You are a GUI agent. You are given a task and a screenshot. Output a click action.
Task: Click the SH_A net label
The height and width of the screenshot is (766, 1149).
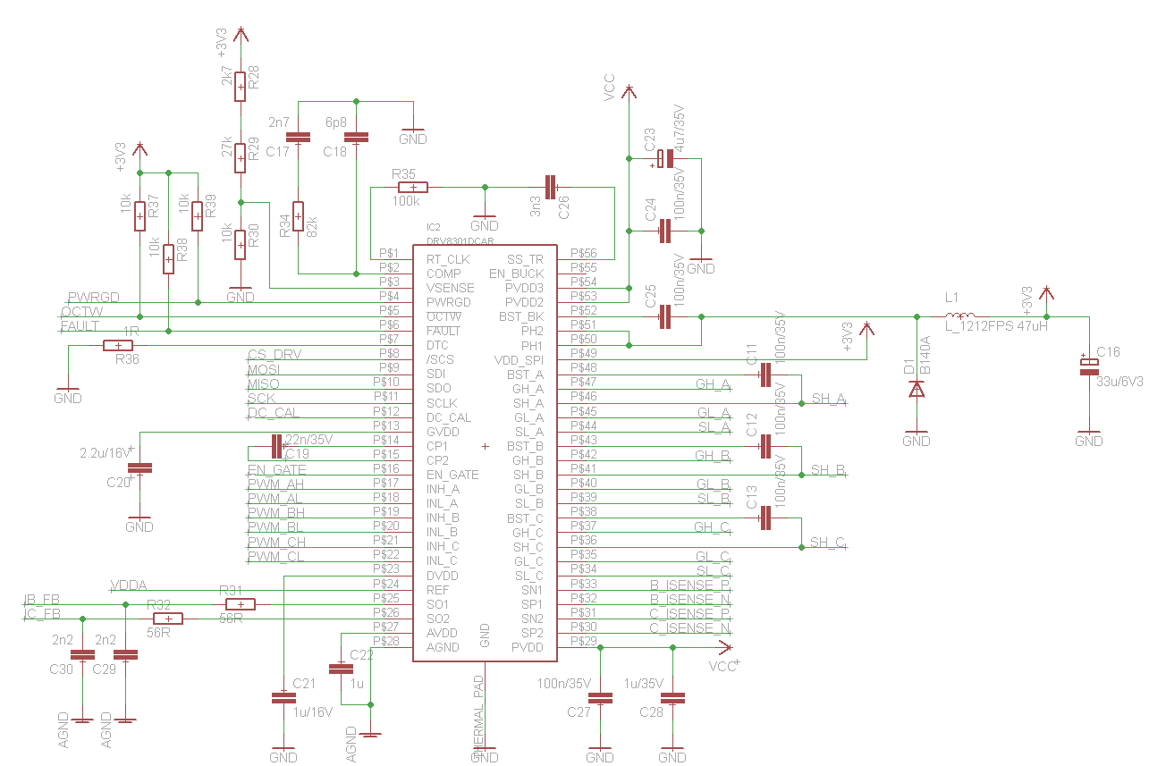(x=828, y=397)
